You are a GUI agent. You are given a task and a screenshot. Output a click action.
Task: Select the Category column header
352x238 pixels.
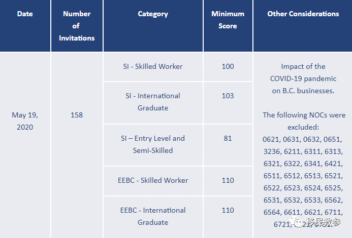click(x=153, y=14)
